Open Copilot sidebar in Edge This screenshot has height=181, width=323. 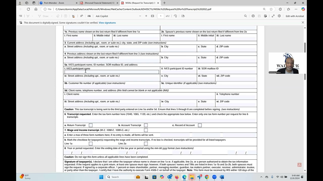pos(303,9)
